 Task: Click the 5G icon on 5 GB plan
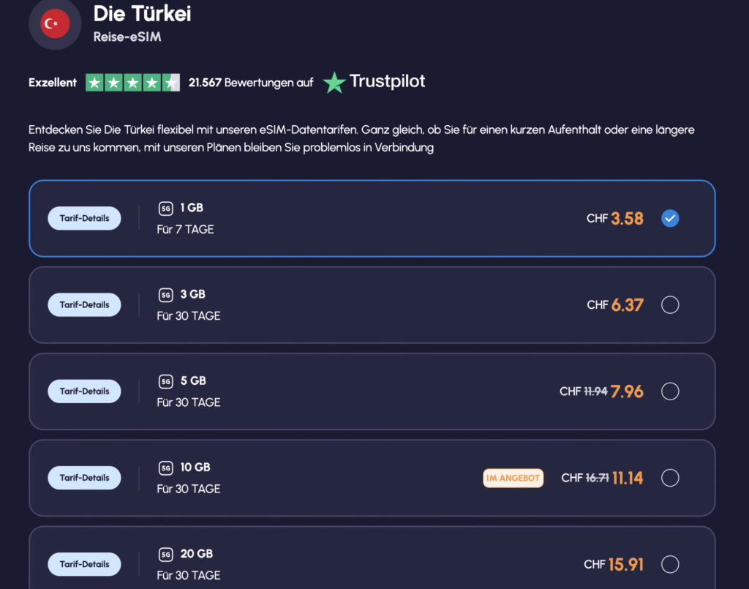click(x=166, y=381)
